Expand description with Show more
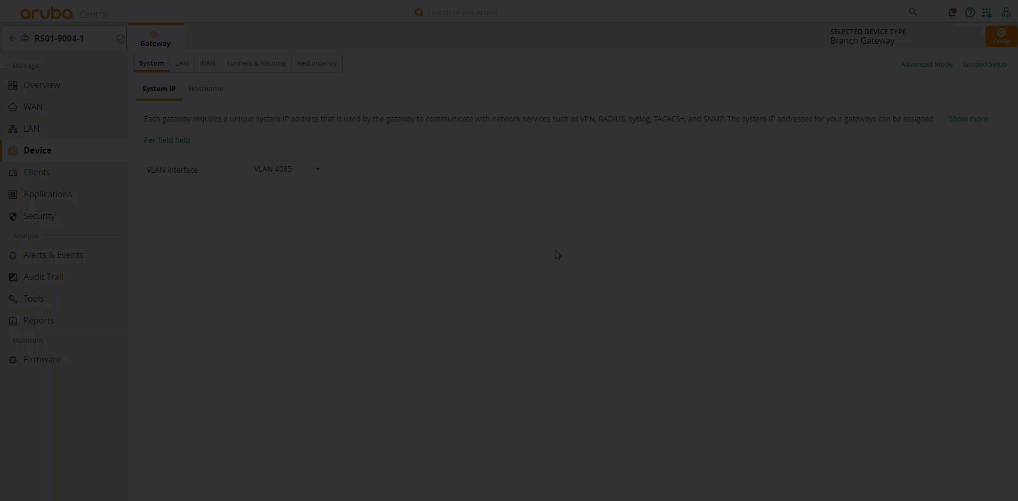The width and height of the screenshot is (1018, 501). click(968, 119)
